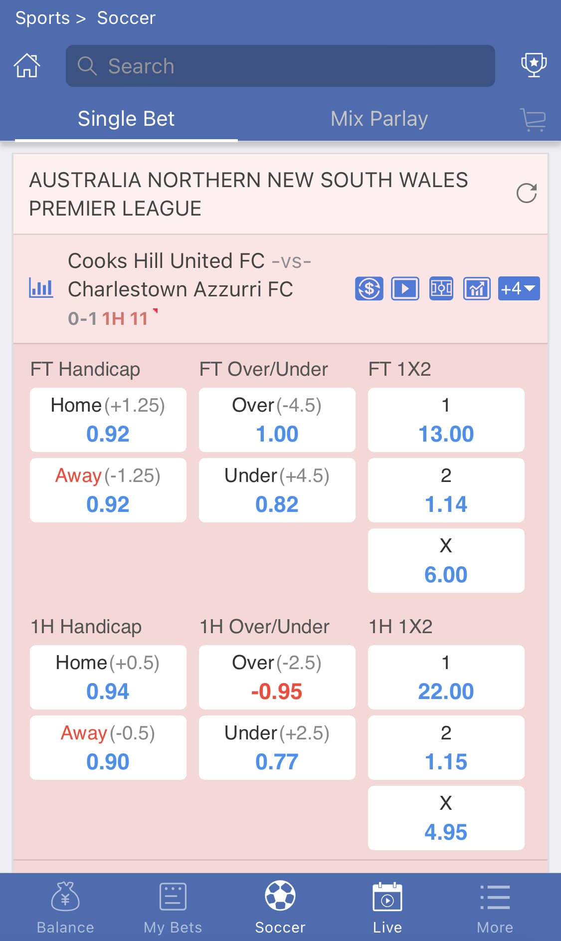Tap the dollar cash-out icon
561x941 pixels.
[x=369, y=288]
